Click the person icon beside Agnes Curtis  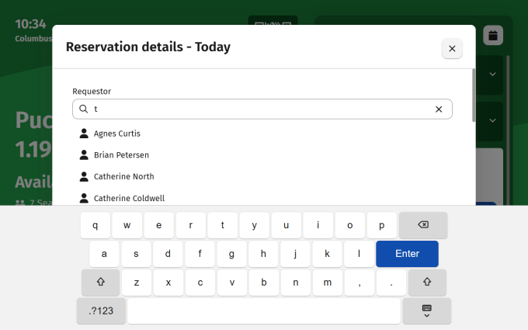coord(84,134)
